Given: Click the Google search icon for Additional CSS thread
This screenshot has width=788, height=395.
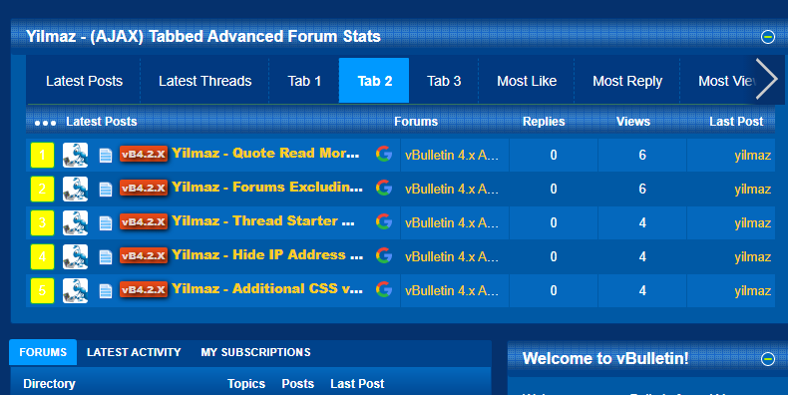Looking at the screenshot, I should tap(384, 289).
